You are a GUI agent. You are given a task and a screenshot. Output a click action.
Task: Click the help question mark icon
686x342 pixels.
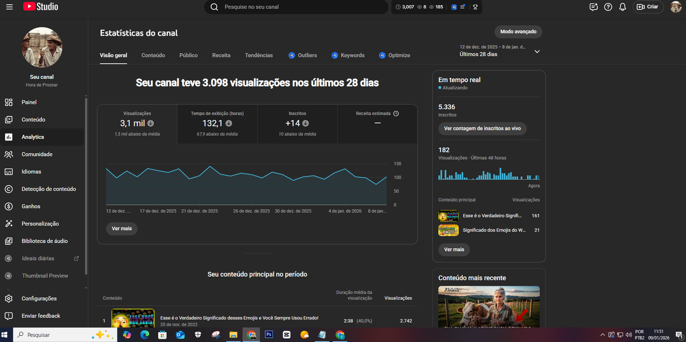click(x=608, y=7)
